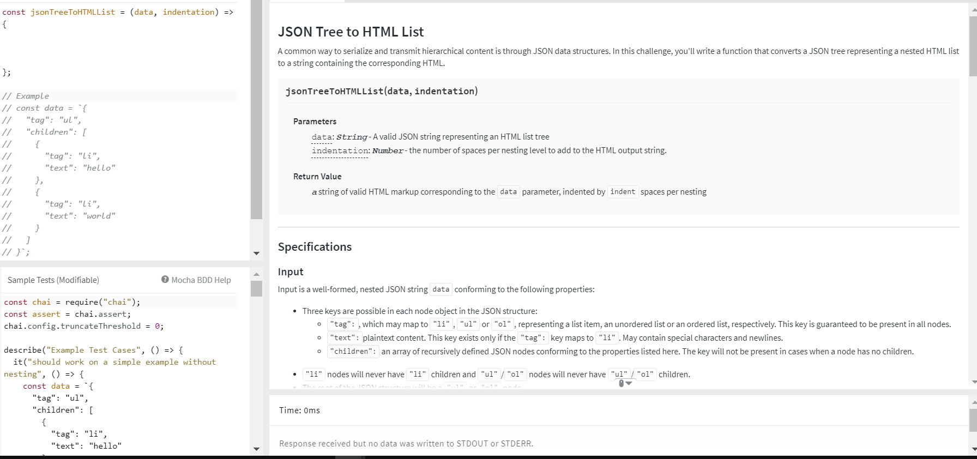
Task: Click the '"children":' inline code bullet
Action: point(353,352)
